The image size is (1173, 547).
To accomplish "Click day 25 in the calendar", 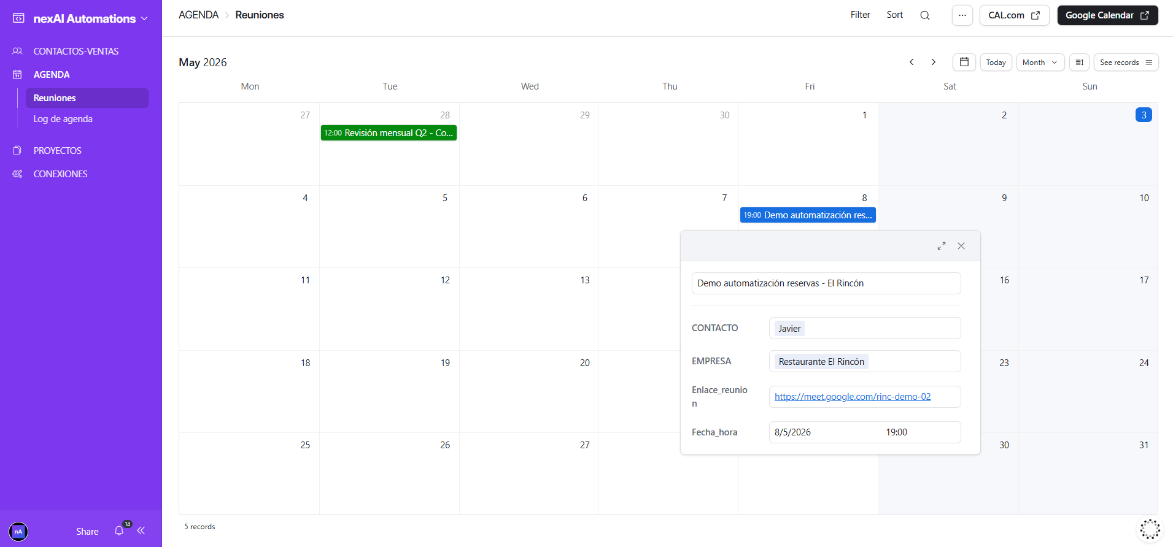I will tap(305, 445).
